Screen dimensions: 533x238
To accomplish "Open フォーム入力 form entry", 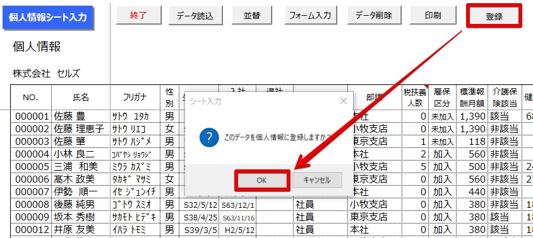I will click(310, 15).
